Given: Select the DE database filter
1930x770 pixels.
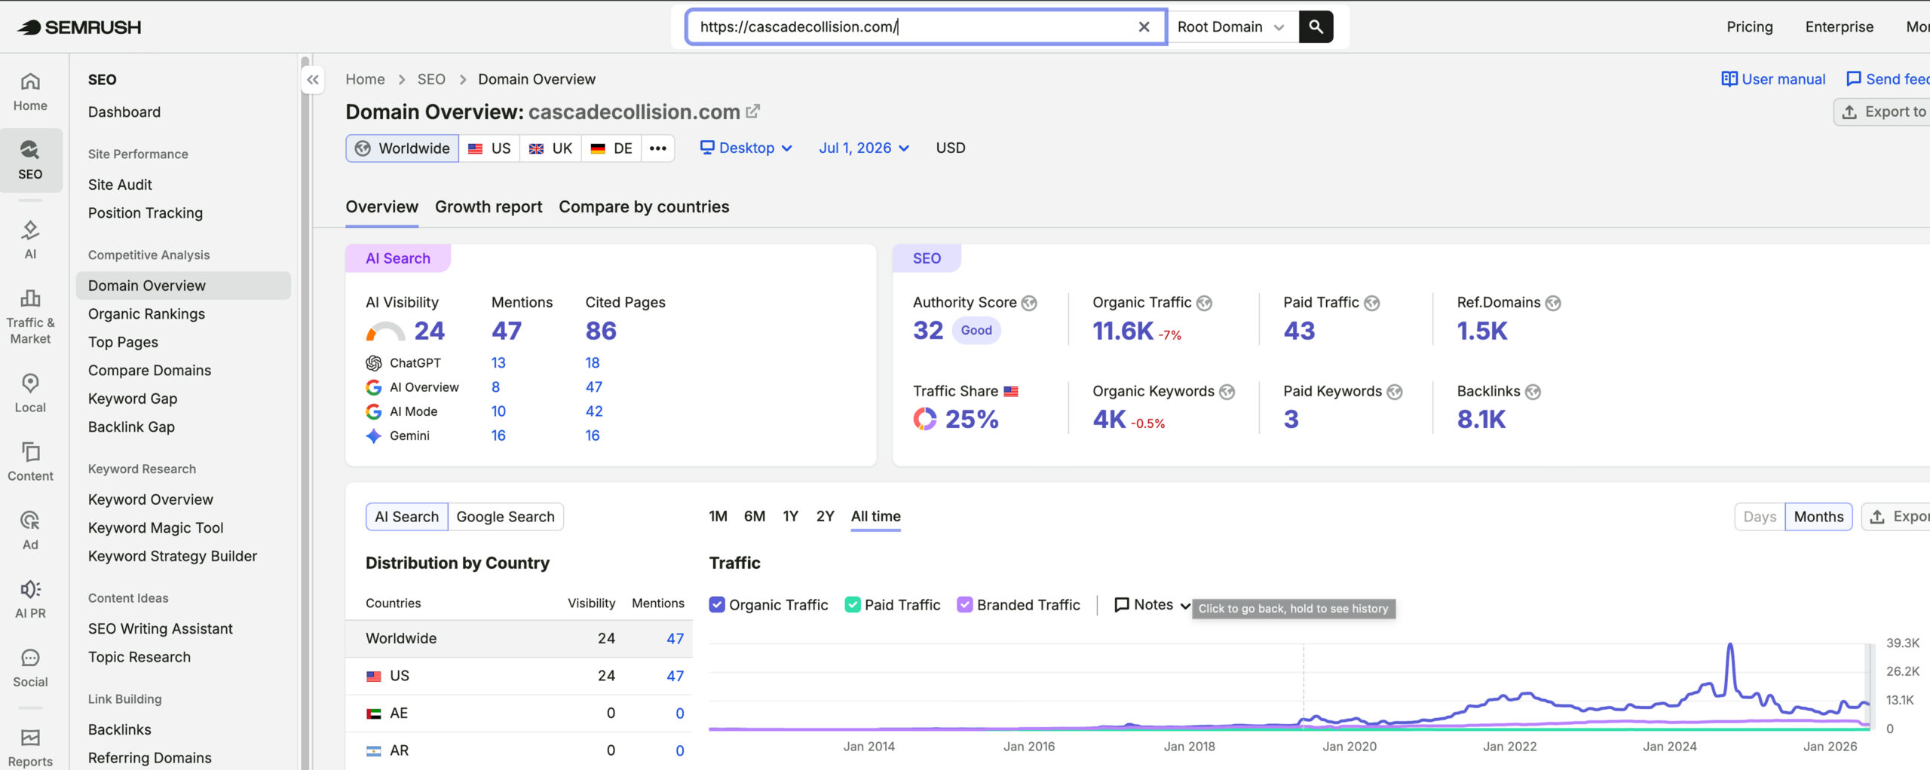Looking at the screenshot, I should pyautogui.click(x=611, y=148).
